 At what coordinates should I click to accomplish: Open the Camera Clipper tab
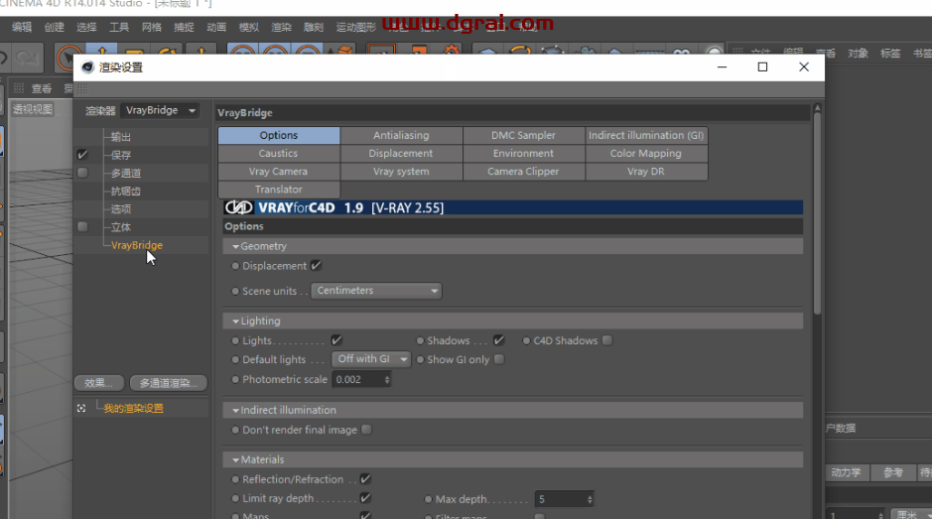(524, 172)
